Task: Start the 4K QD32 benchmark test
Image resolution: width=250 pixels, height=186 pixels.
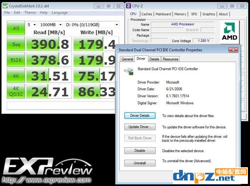Action: [16, 91]
